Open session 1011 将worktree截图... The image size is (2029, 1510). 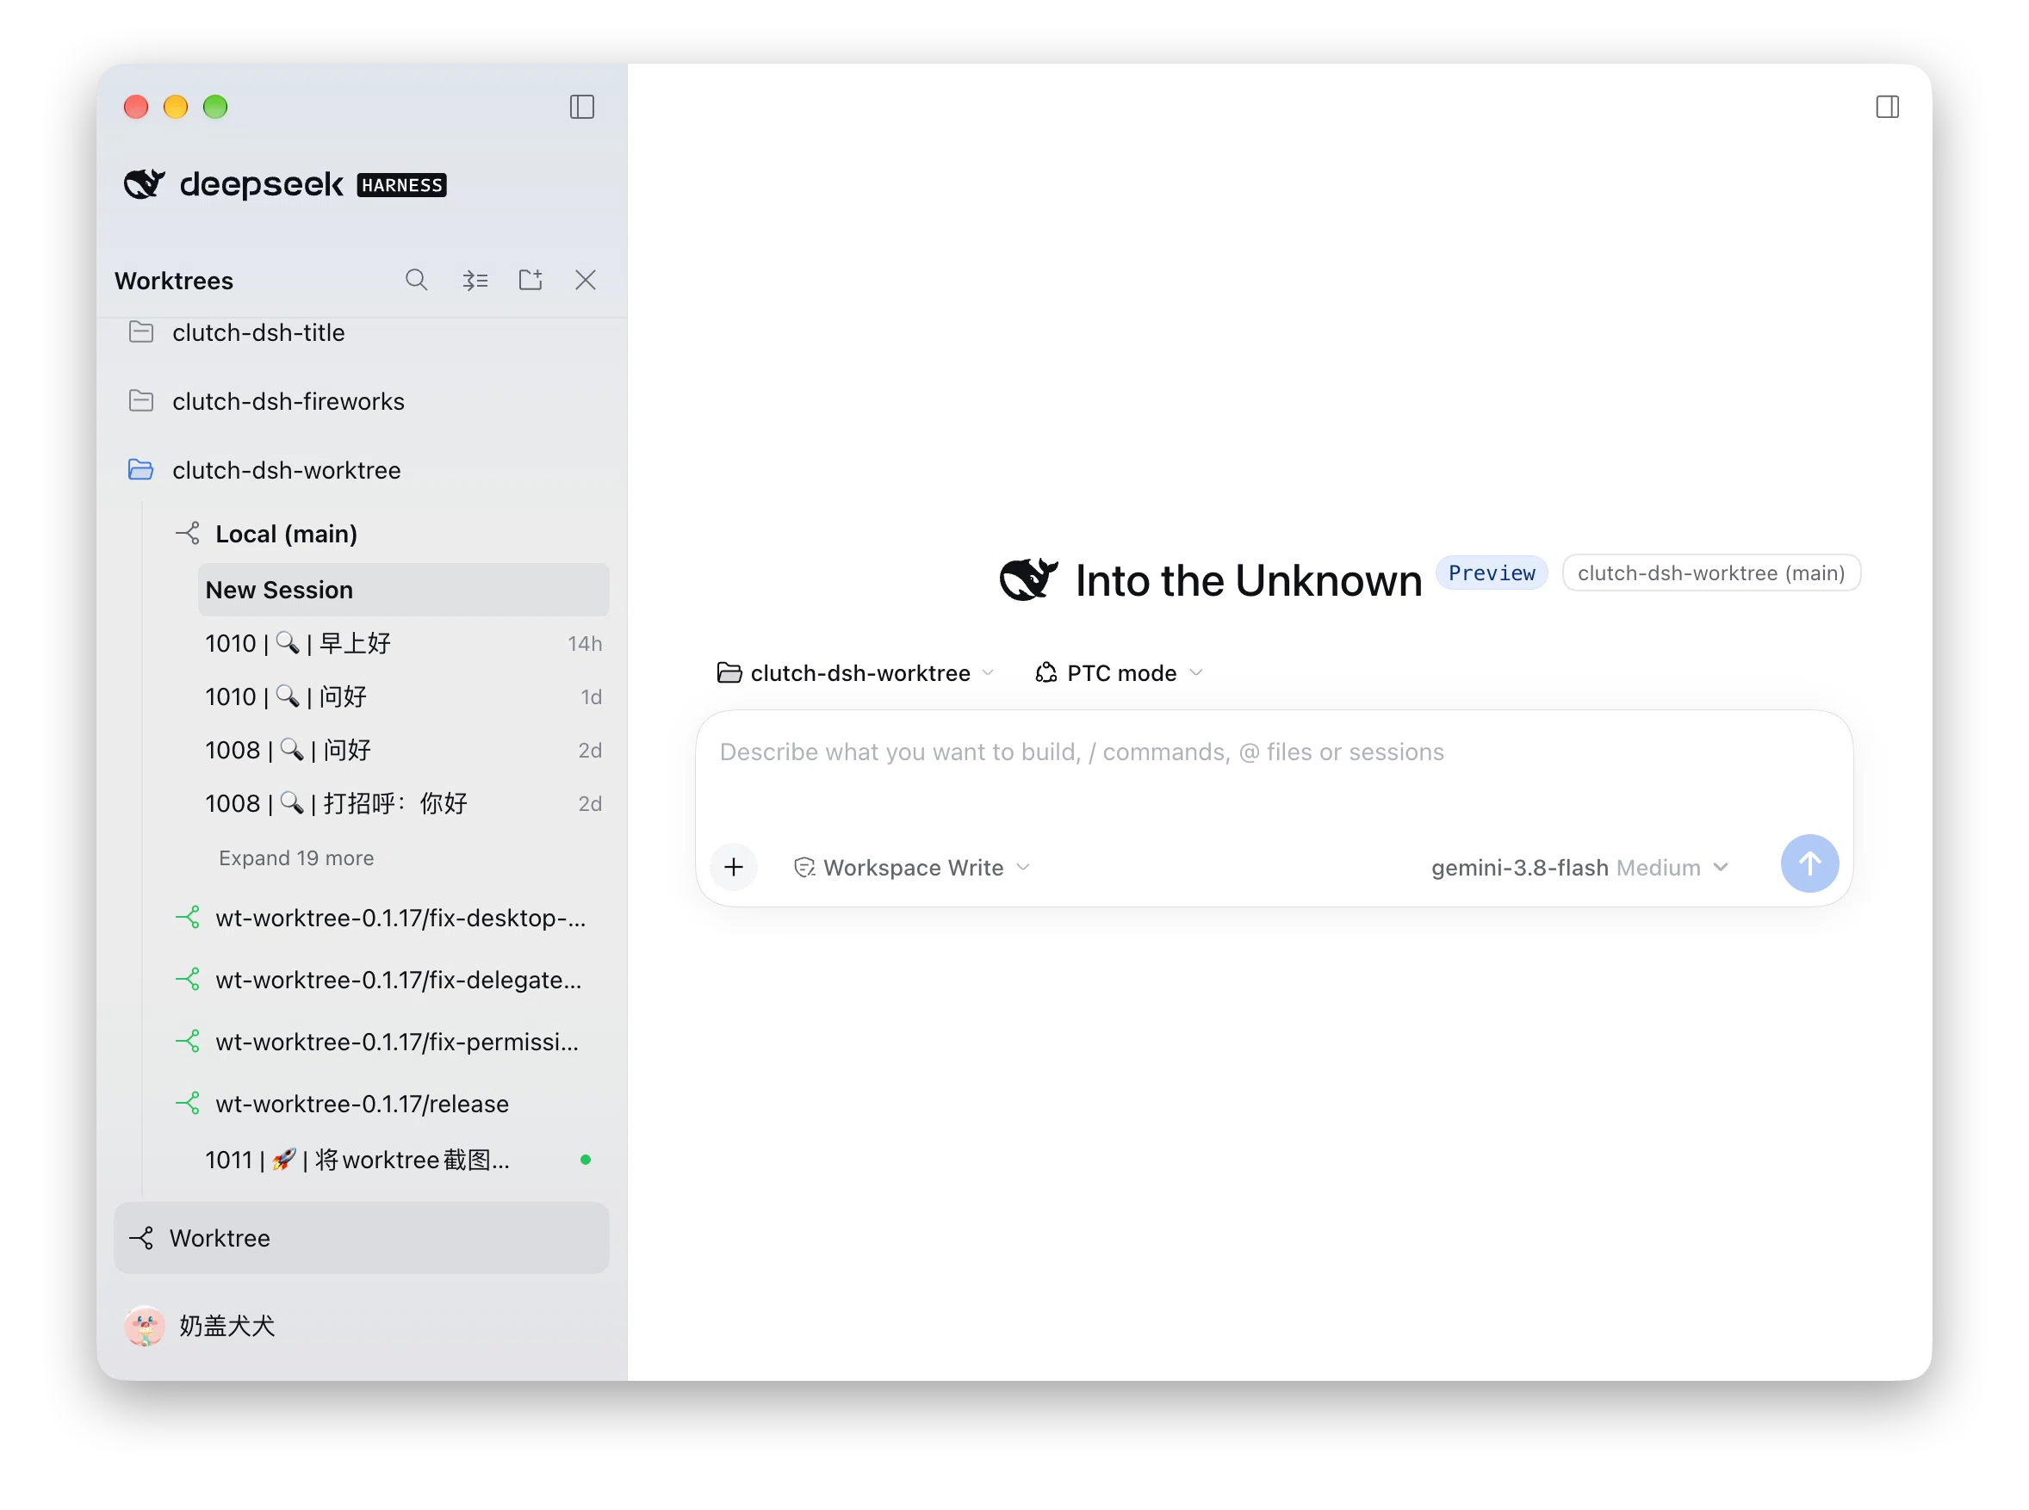(403, 1160)
